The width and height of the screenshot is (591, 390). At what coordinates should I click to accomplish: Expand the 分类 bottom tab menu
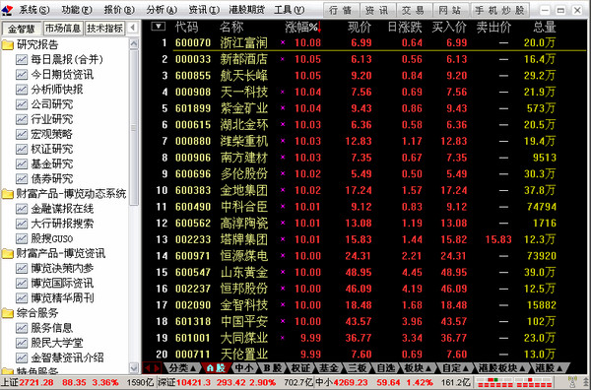[182, 367]
